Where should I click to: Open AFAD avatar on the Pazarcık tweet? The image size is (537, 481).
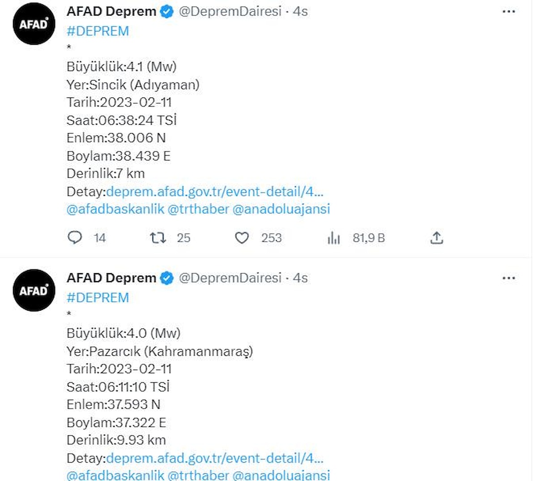(34, 291)
